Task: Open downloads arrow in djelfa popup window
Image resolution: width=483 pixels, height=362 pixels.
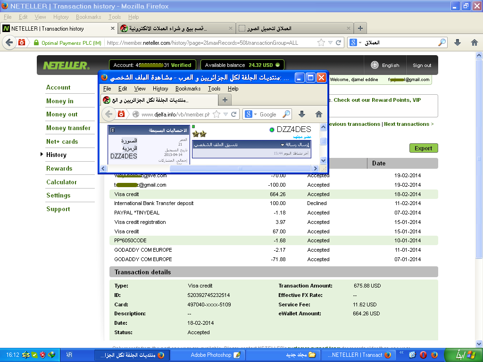Action: point(302,114)
